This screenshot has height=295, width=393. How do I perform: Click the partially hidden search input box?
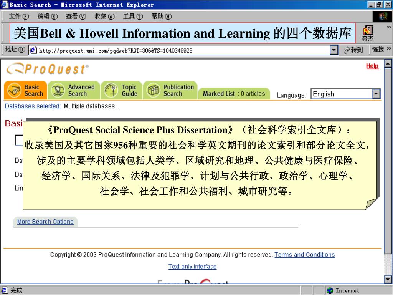19,140
